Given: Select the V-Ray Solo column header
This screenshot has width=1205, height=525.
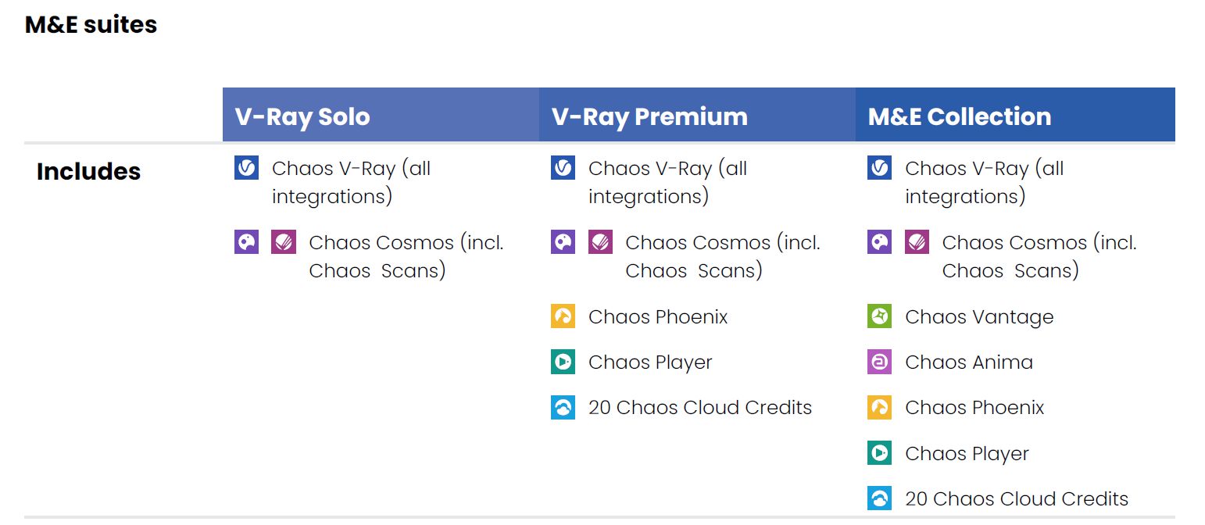Looking at the screenshot, I should pyautogui.click(x=381, y=115).
